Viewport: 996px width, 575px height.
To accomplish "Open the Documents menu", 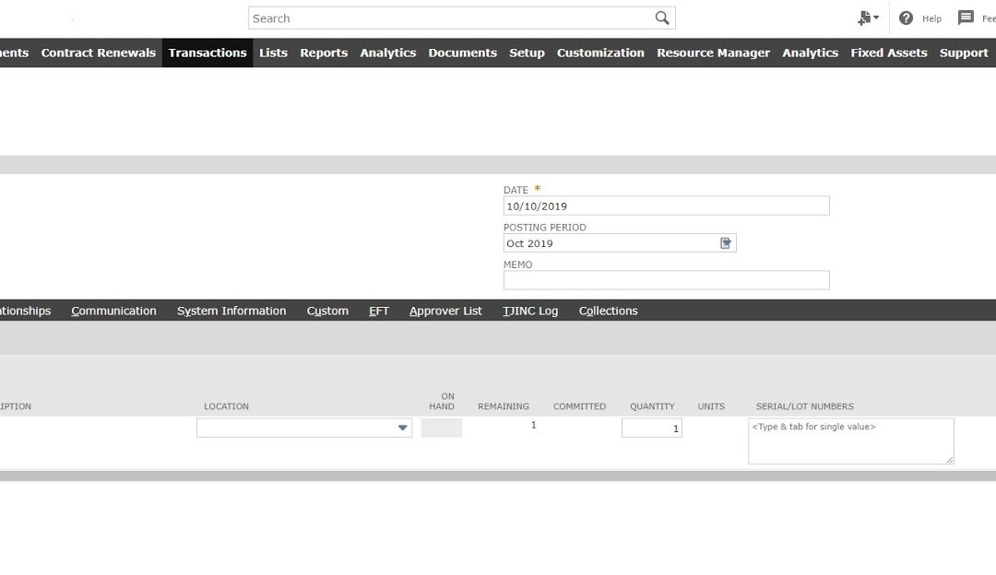I will point(462,53).
